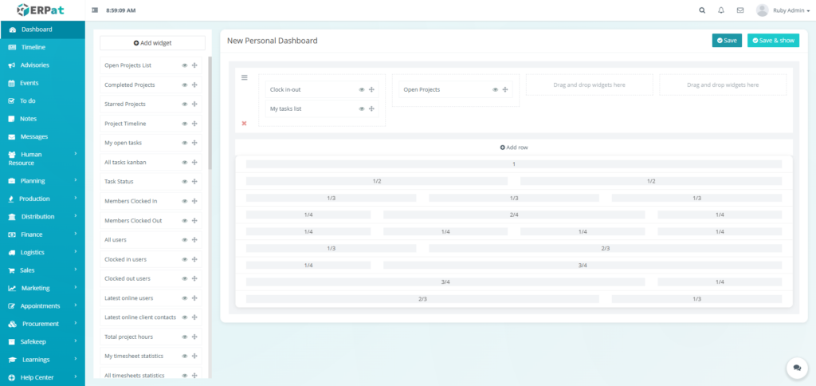Click move icon on Clock in-out widget

371,89
